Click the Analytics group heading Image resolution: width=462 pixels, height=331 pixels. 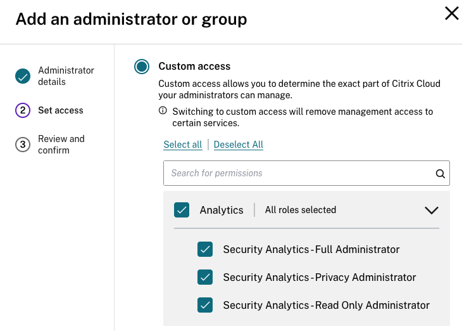point(222,210)
